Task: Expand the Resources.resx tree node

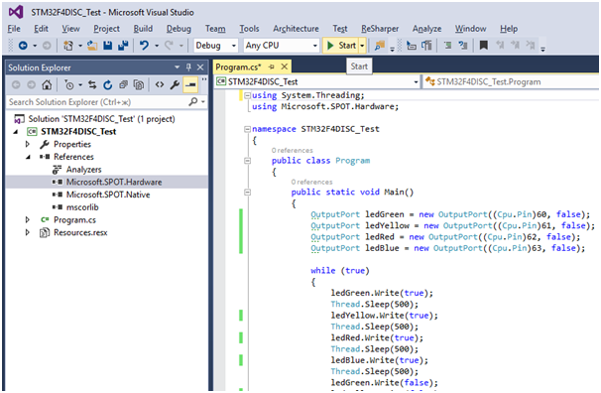Action: click(x=27, y=232)
